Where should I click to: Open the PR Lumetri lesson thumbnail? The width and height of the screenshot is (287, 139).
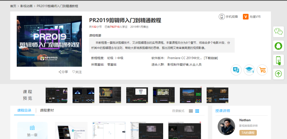pyautogui.click(x=71, y=131)
